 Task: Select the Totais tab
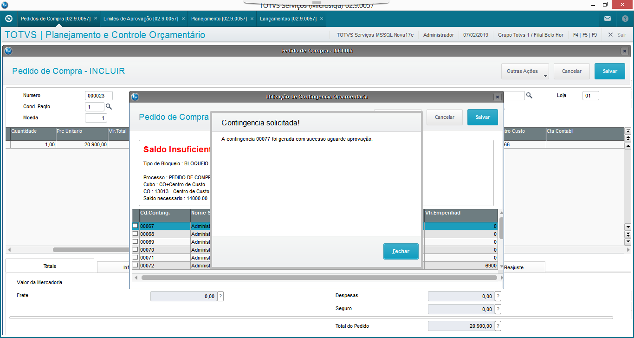pyautogui.click(x=50, y=266)
